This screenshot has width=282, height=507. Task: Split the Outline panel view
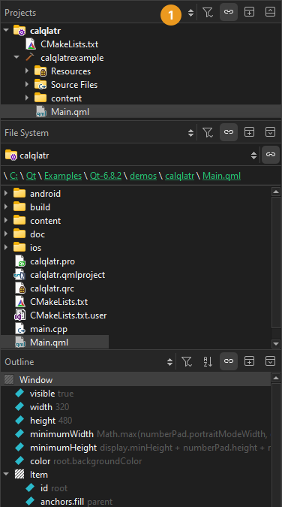coord(249,361)
